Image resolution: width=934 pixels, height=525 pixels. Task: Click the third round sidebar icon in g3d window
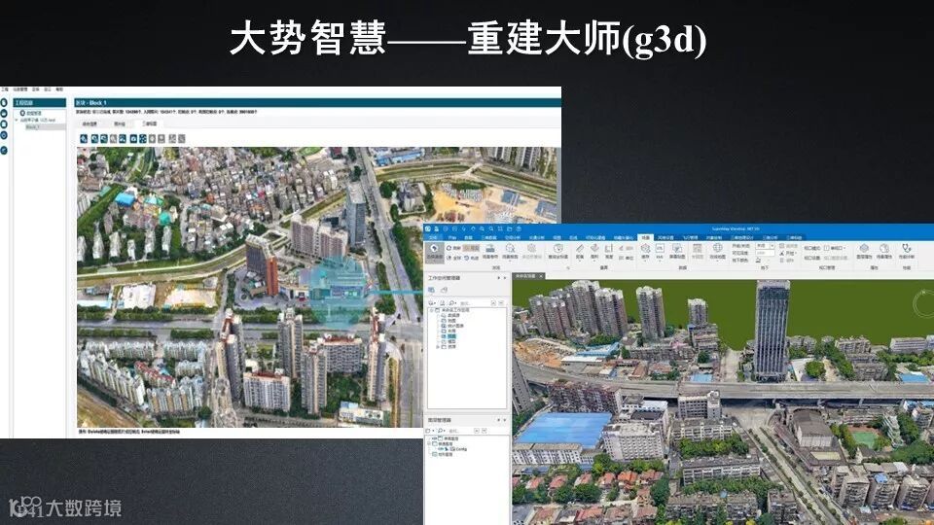[4, 123]
